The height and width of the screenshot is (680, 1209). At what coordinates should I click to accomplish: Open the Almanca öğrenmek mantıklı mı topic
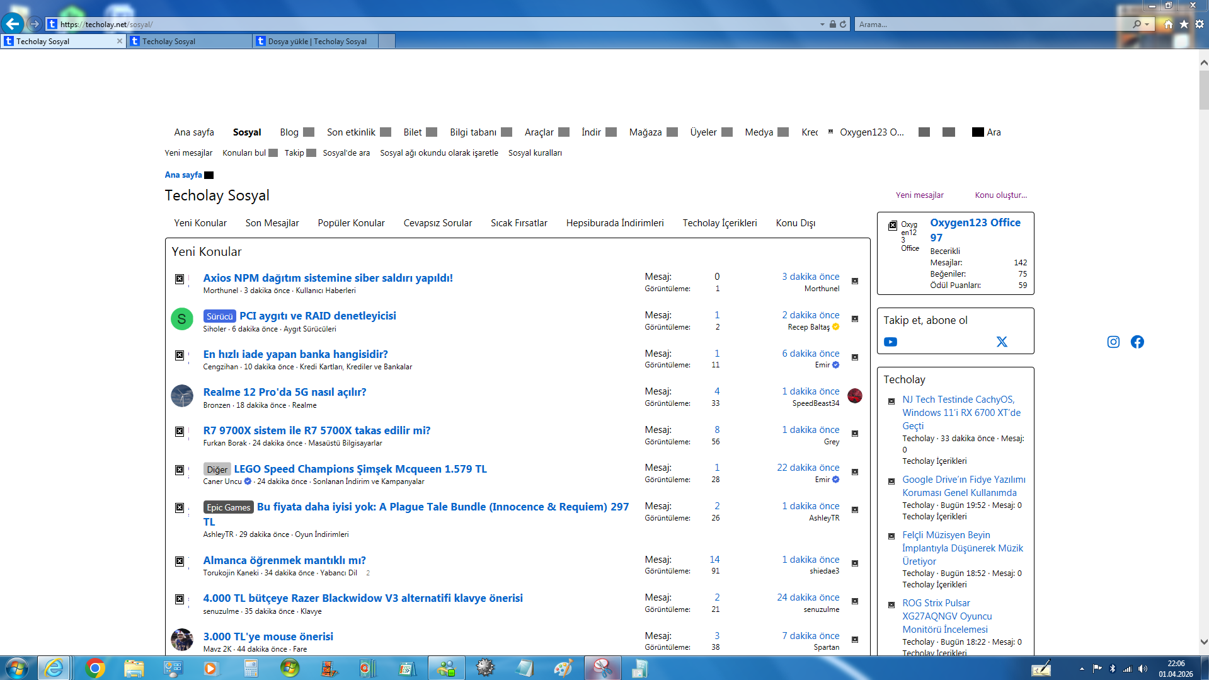[x=284, y=560]
